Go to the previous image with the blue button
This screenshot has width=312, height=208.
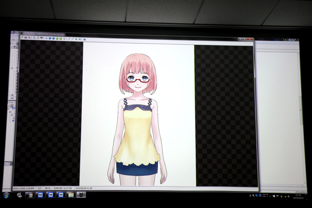click(x=50, y=38)
